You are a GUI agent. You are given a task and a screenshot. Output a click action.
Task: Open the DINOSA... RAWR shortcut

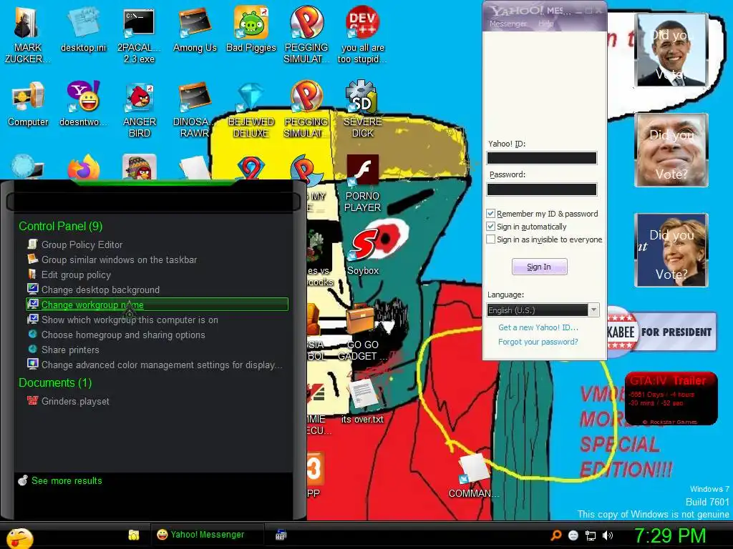tap(195, 109)
